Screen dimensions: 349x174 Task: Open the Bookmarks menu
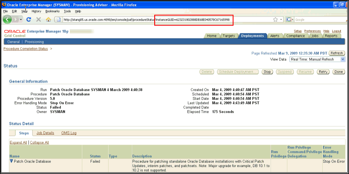click(52, 11)
